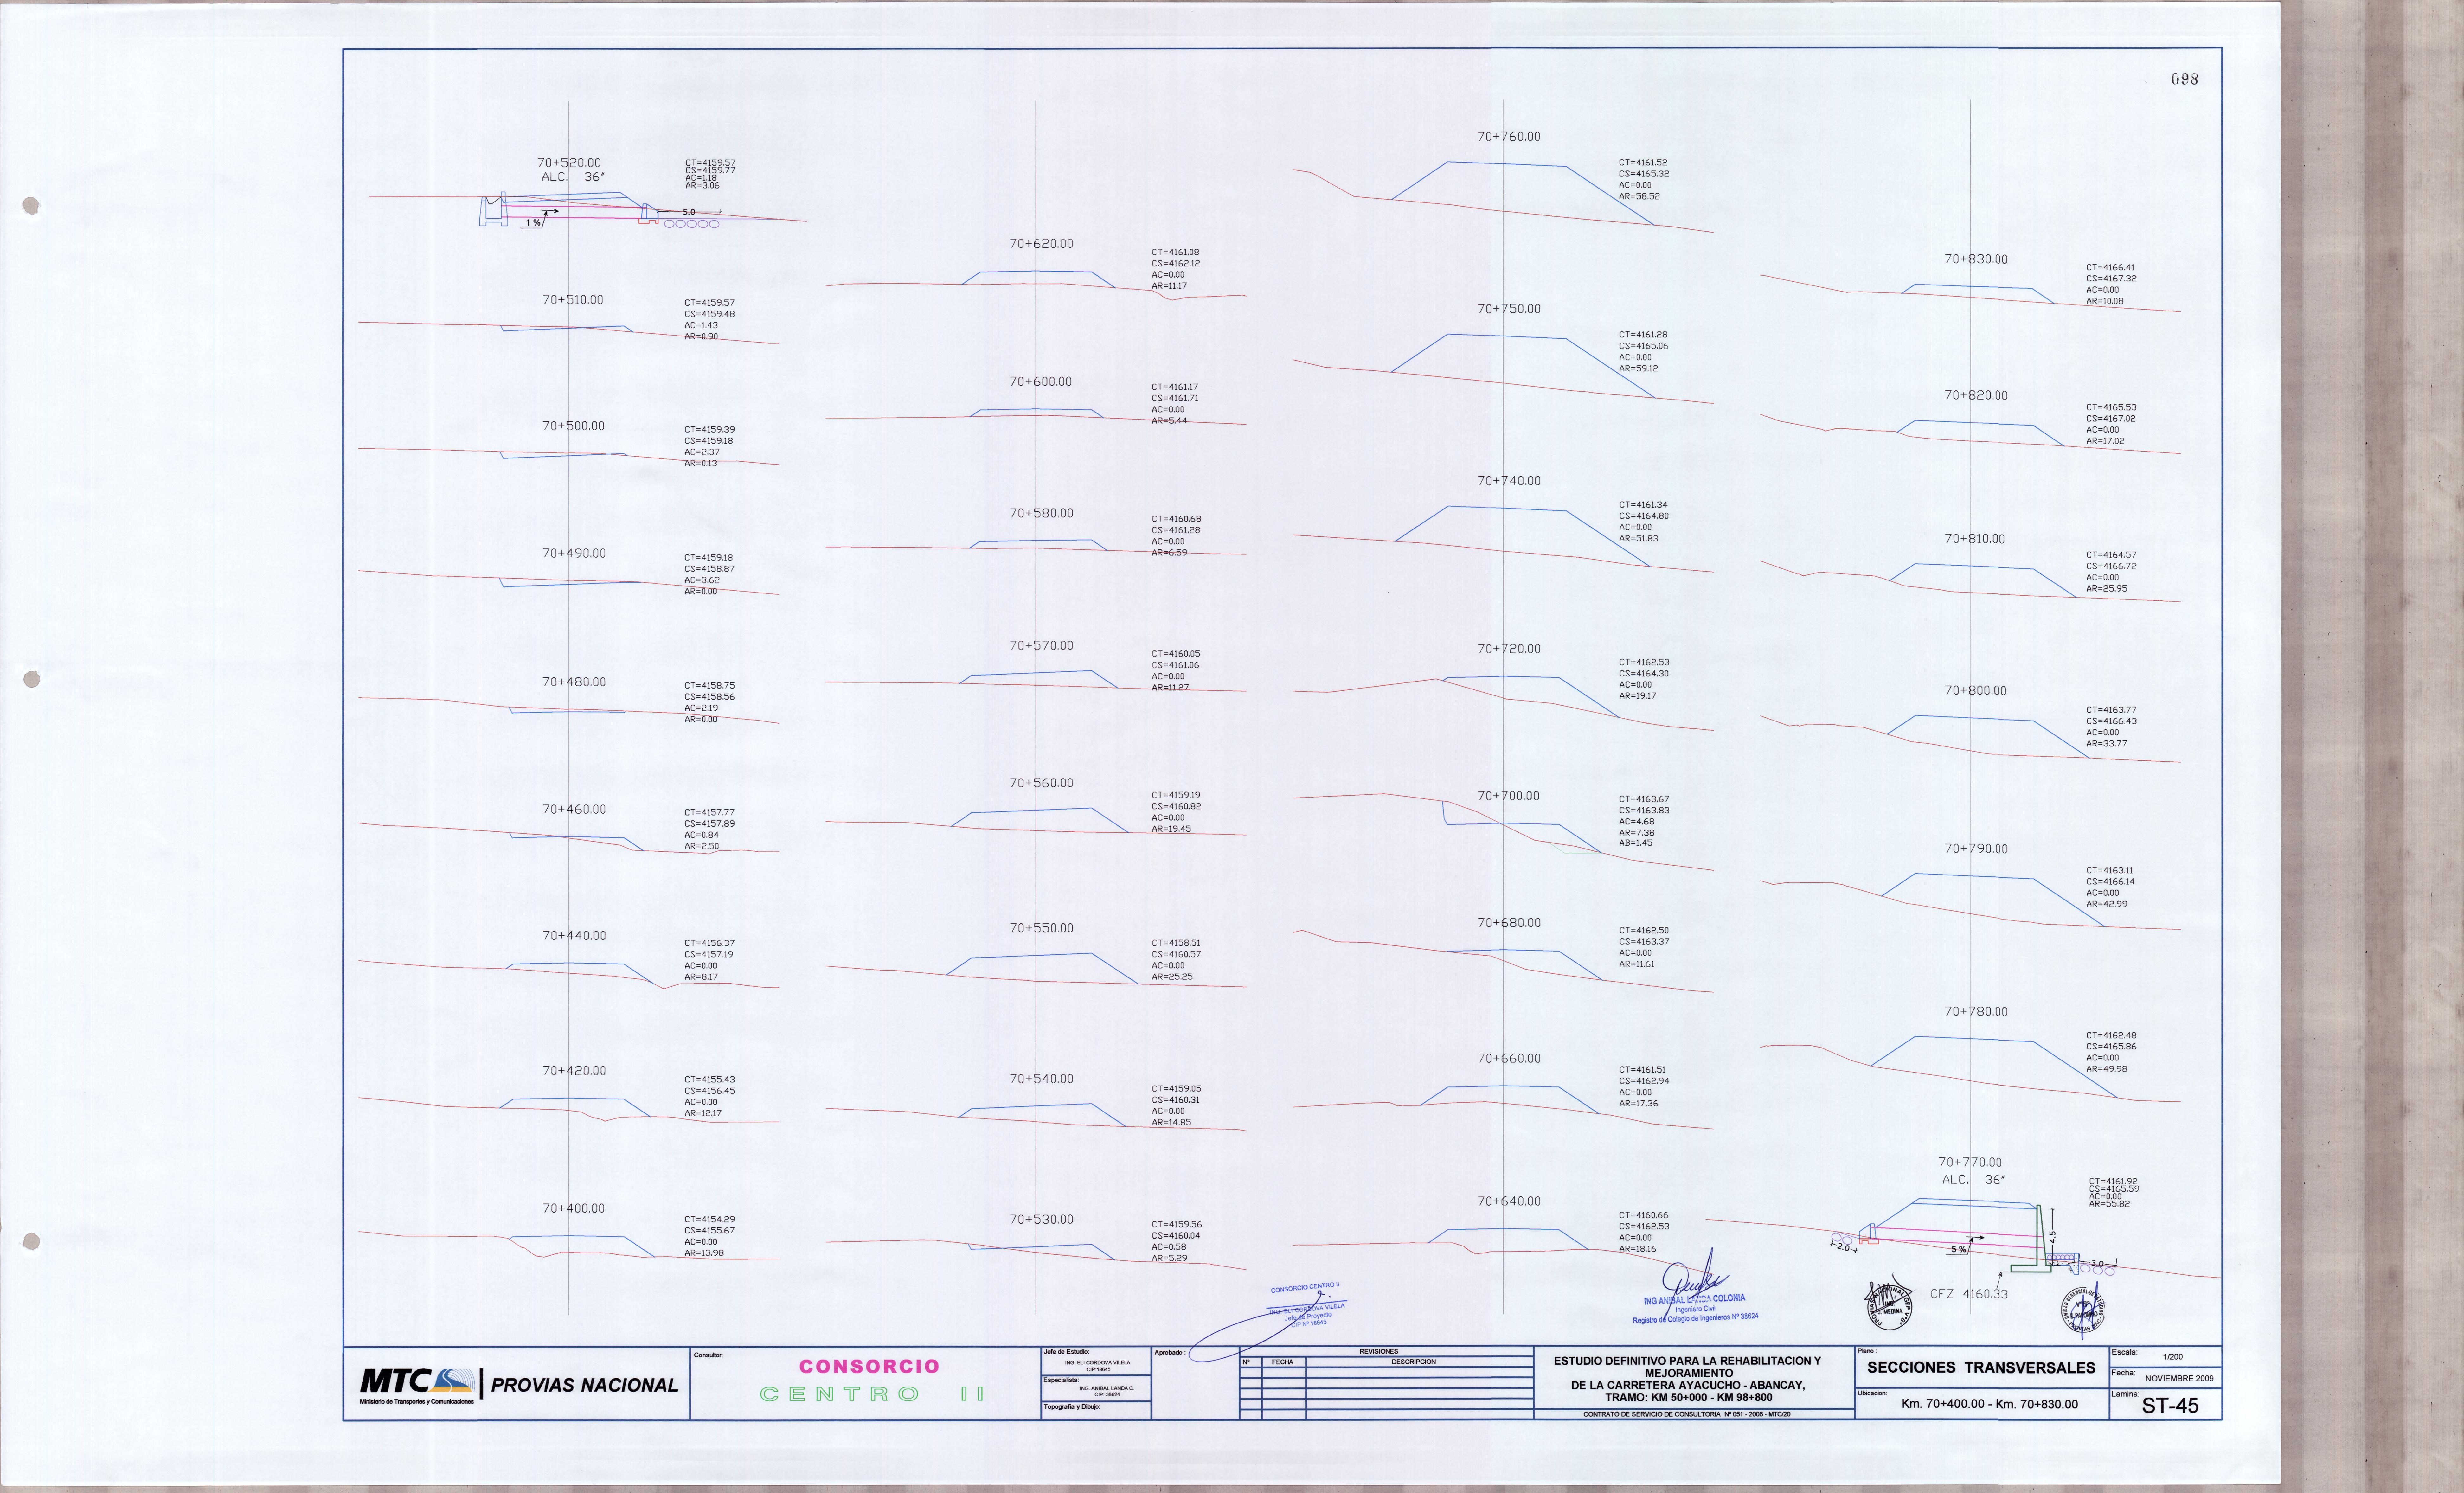Select station label 70+490.00
Image resolution: width=2464 pixels, height=1493 pixels.
[574, 553]
